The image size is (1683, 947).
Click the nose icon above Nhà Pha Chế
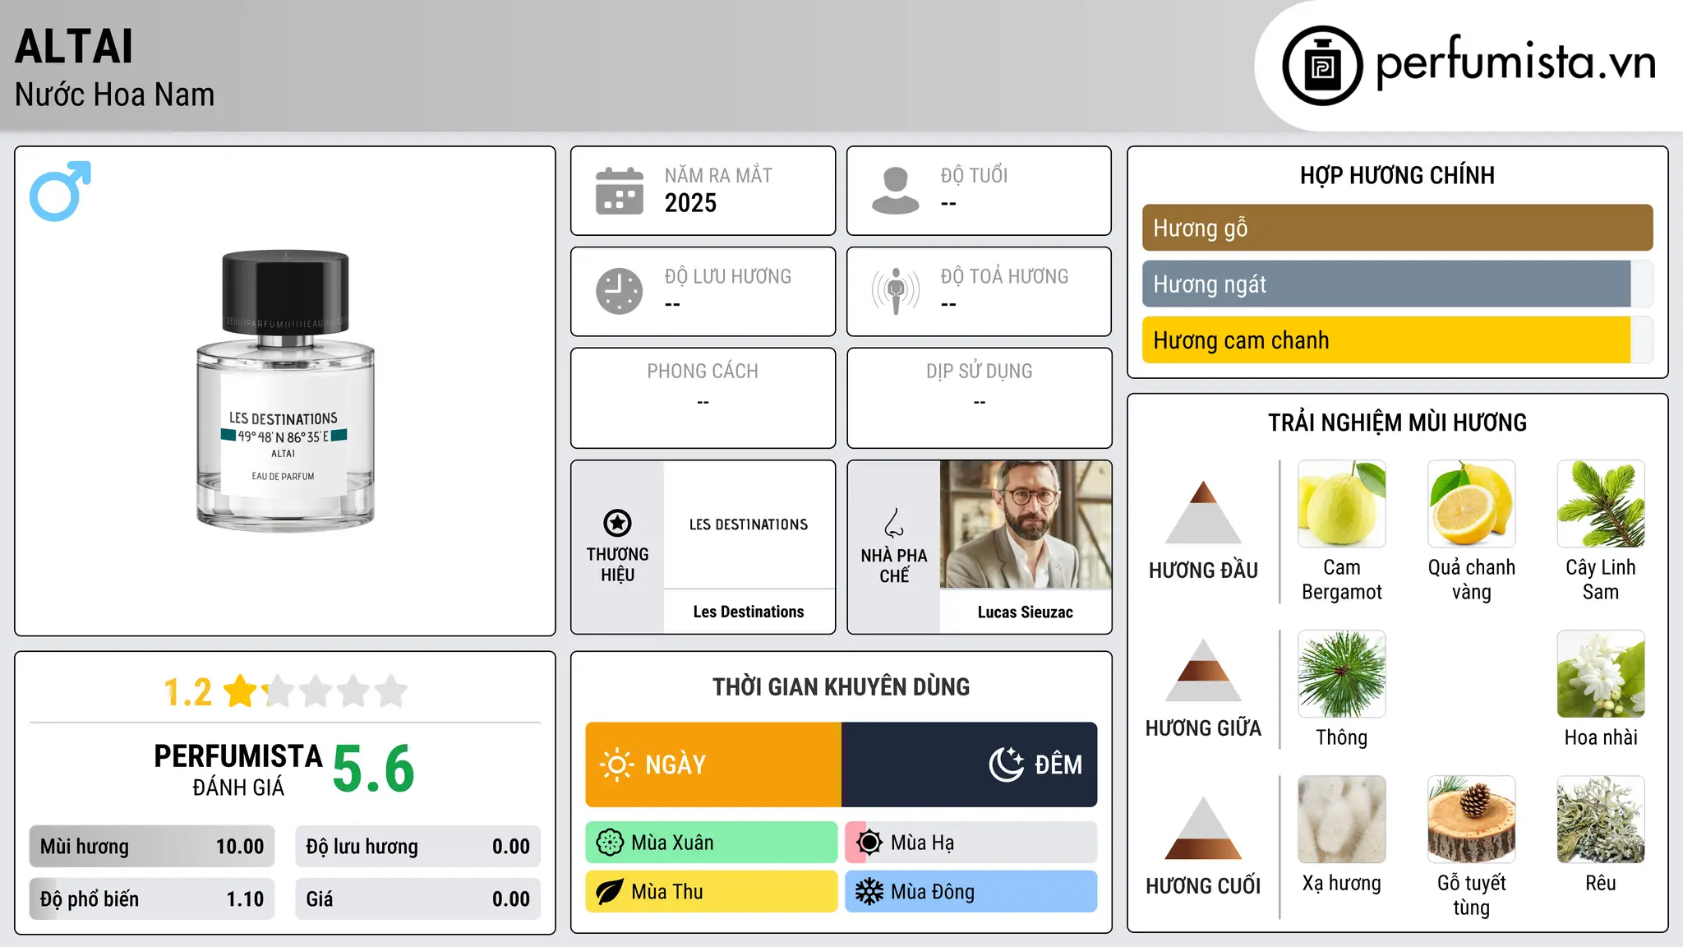click(894, 523)
